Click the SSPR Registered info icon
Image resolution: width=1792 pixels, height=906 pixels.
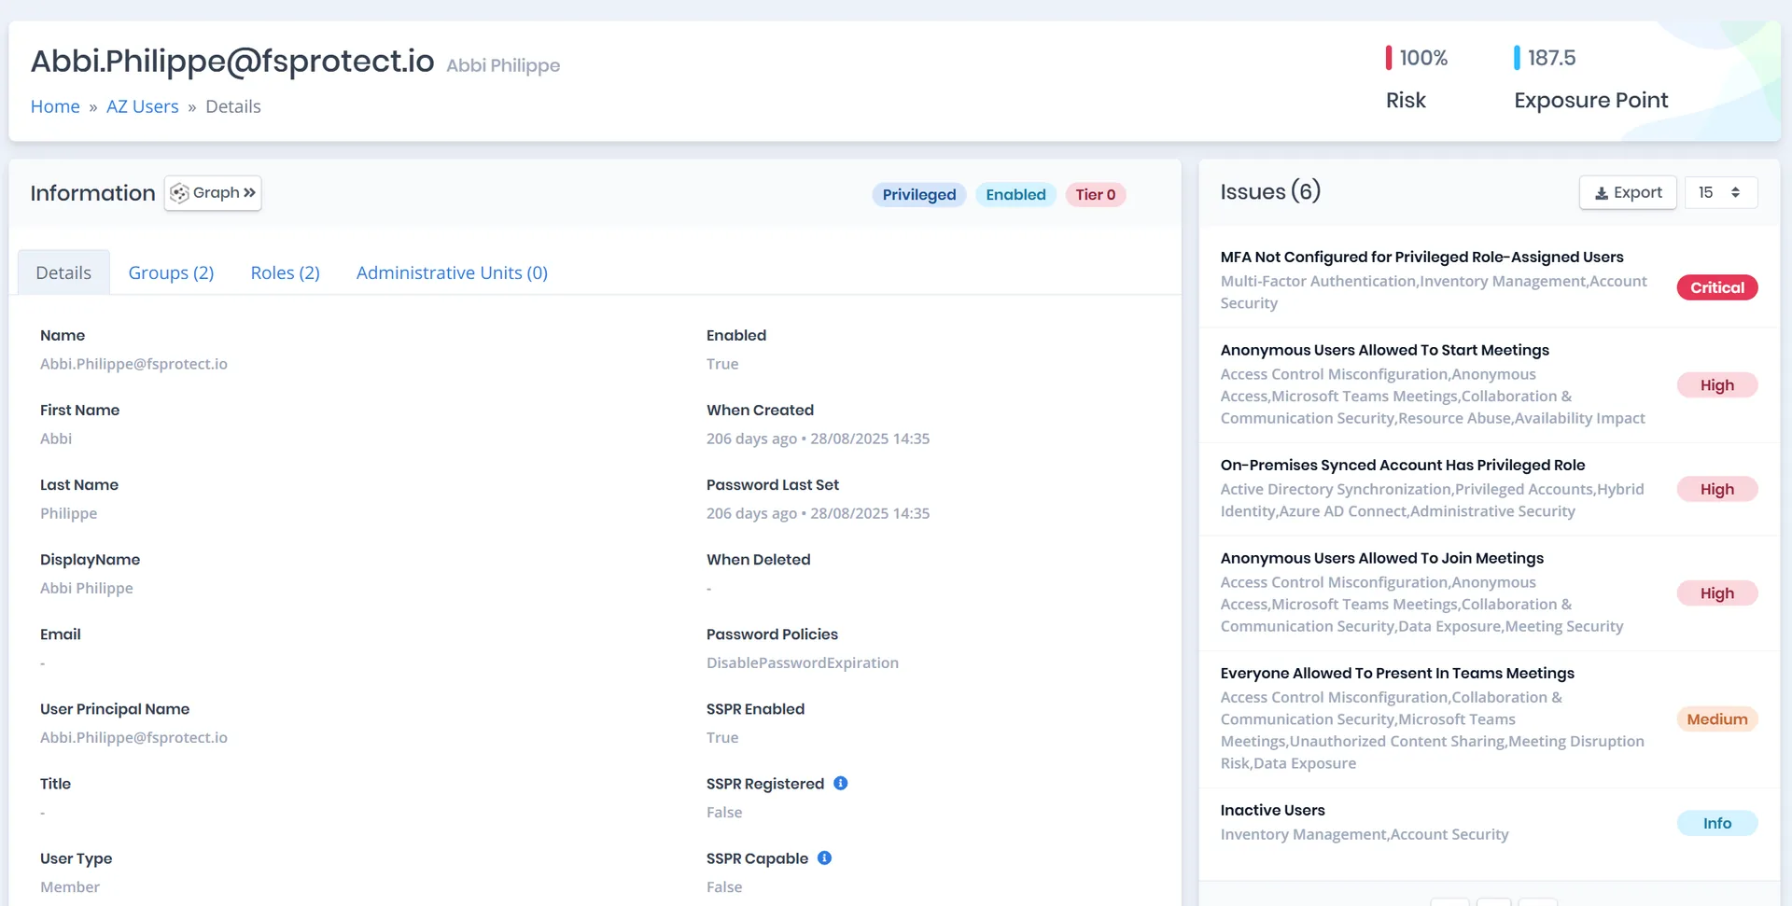point(840,784)
